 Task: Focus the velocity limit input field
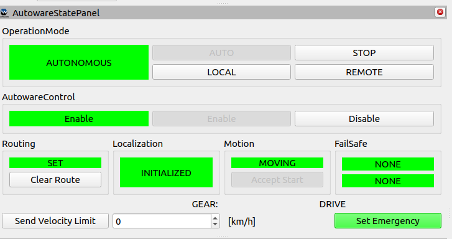click(162, 221)
